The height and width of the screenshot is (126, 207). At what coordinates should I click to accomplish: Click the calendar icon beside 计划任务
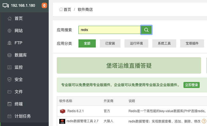9,116
